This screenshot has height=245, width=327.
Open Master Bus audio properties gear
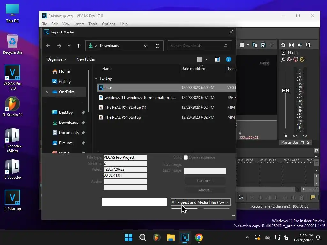[x=283, y=45]
